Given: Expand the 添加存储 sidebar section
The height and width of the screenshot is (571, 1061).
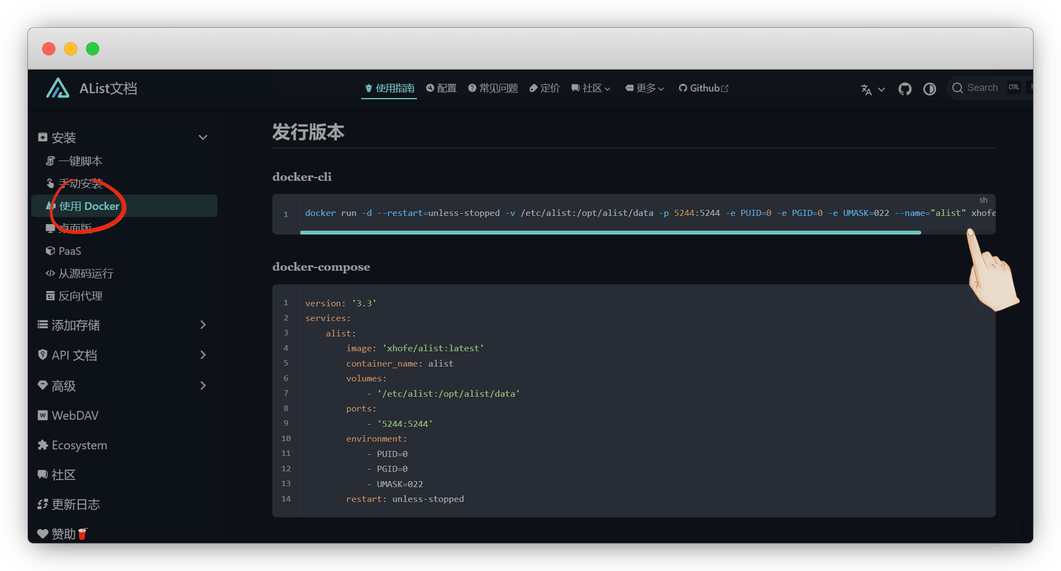Looking at the screenshot, I should click(203, 325).
